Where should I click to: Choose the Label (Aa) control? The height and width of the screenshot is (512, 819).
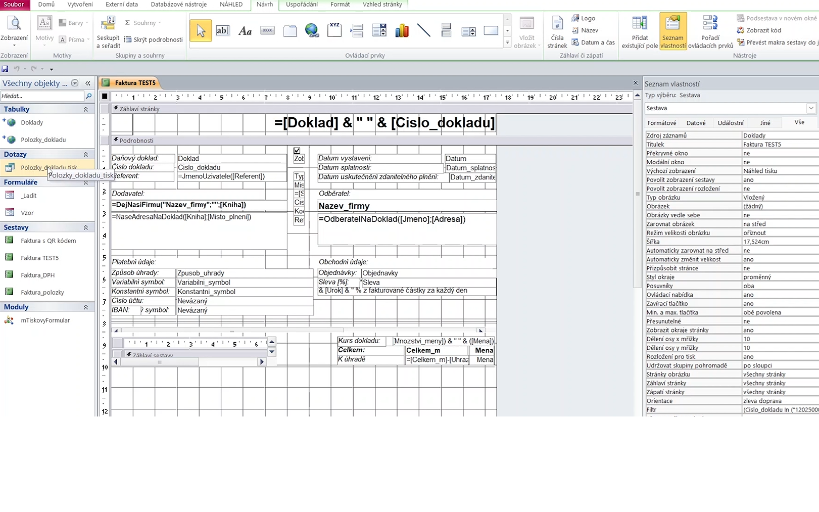coord(245,31)
